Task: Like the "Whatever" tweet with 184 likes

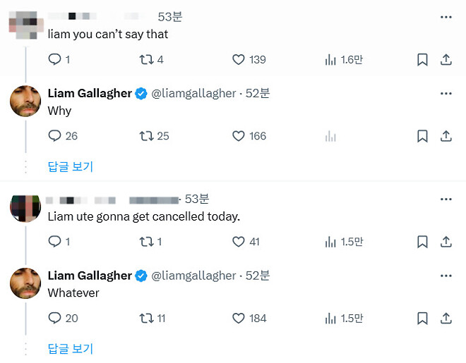Action: pyautogui.click(x=239, y=318)
